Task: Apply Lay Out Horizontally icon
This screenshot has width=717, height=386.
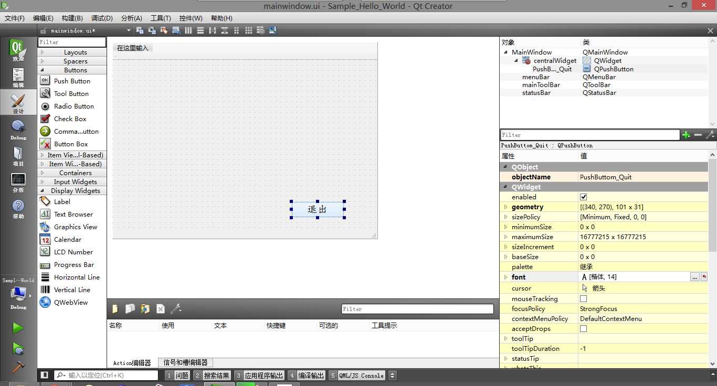Action: [188, 30]
